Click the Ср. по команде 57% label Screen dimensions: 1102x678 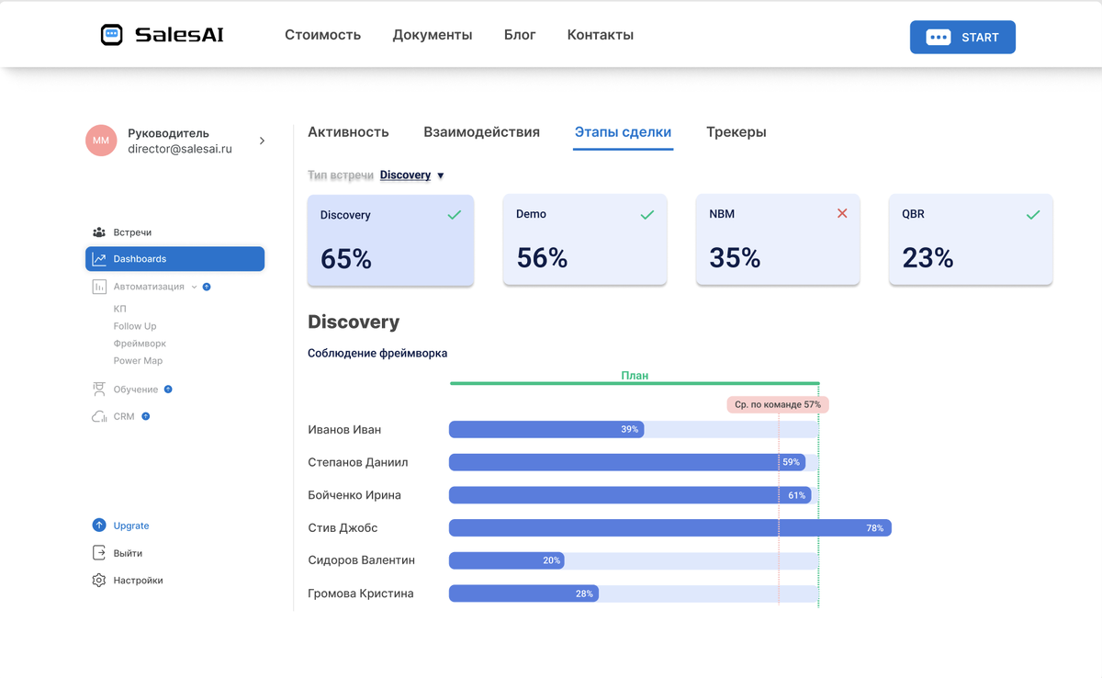click(x=778, y=404)
